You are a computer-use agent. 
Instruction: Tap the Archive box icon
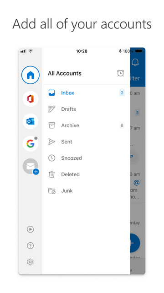[51, 125]
